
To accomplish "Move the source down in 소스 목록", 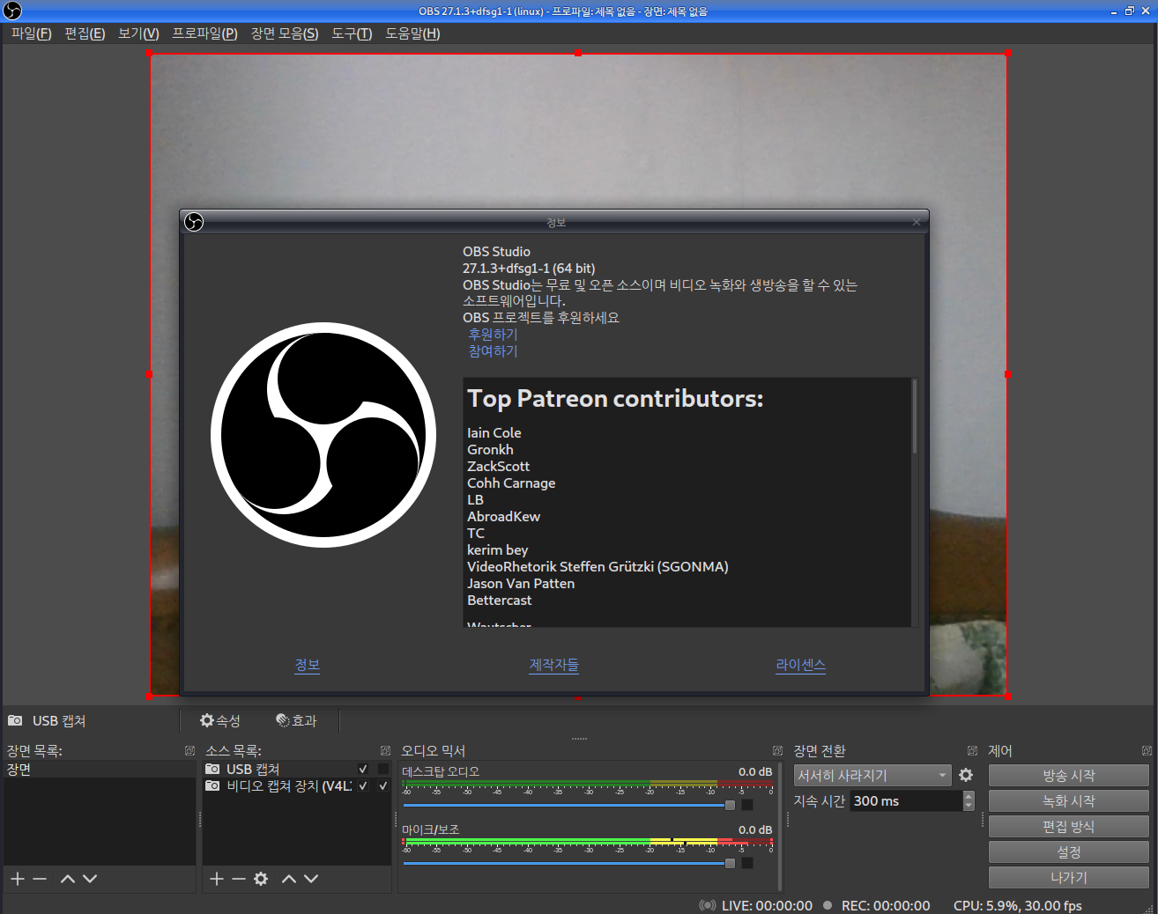I will 311,879.
